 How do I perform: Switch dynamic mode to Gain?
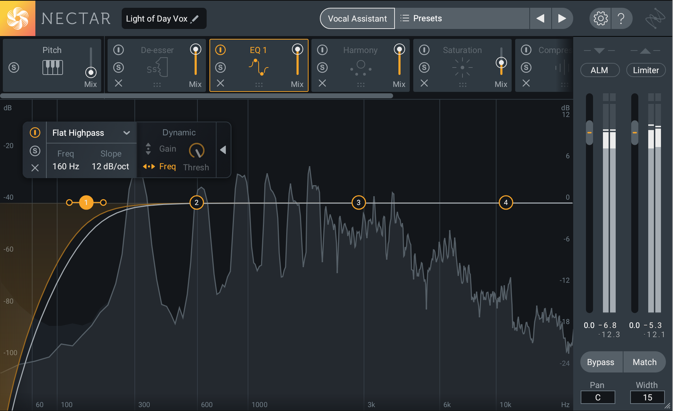167,149
